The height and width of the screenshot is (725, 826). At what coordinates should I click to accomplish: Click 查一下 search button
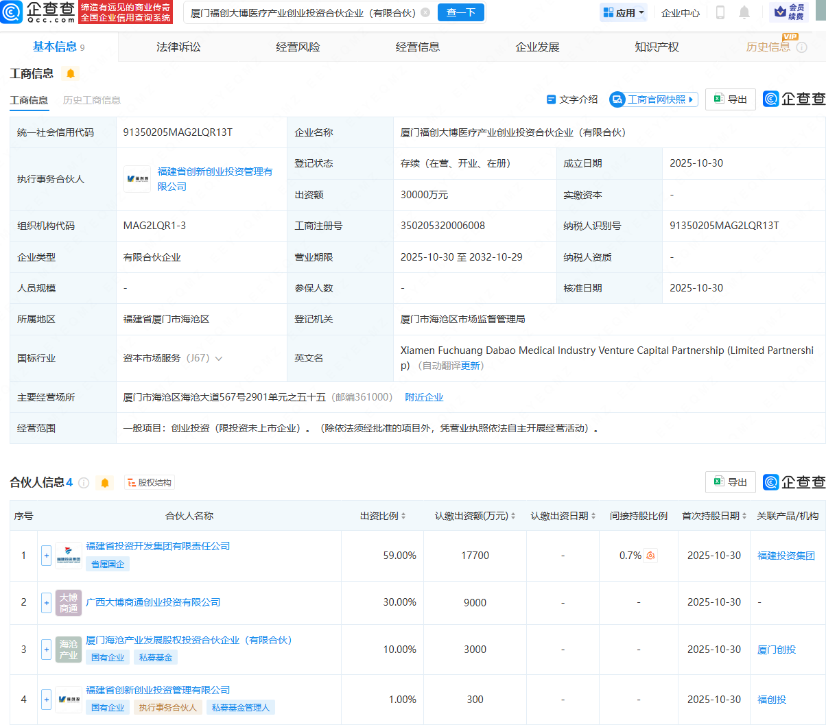pos(460,12)
